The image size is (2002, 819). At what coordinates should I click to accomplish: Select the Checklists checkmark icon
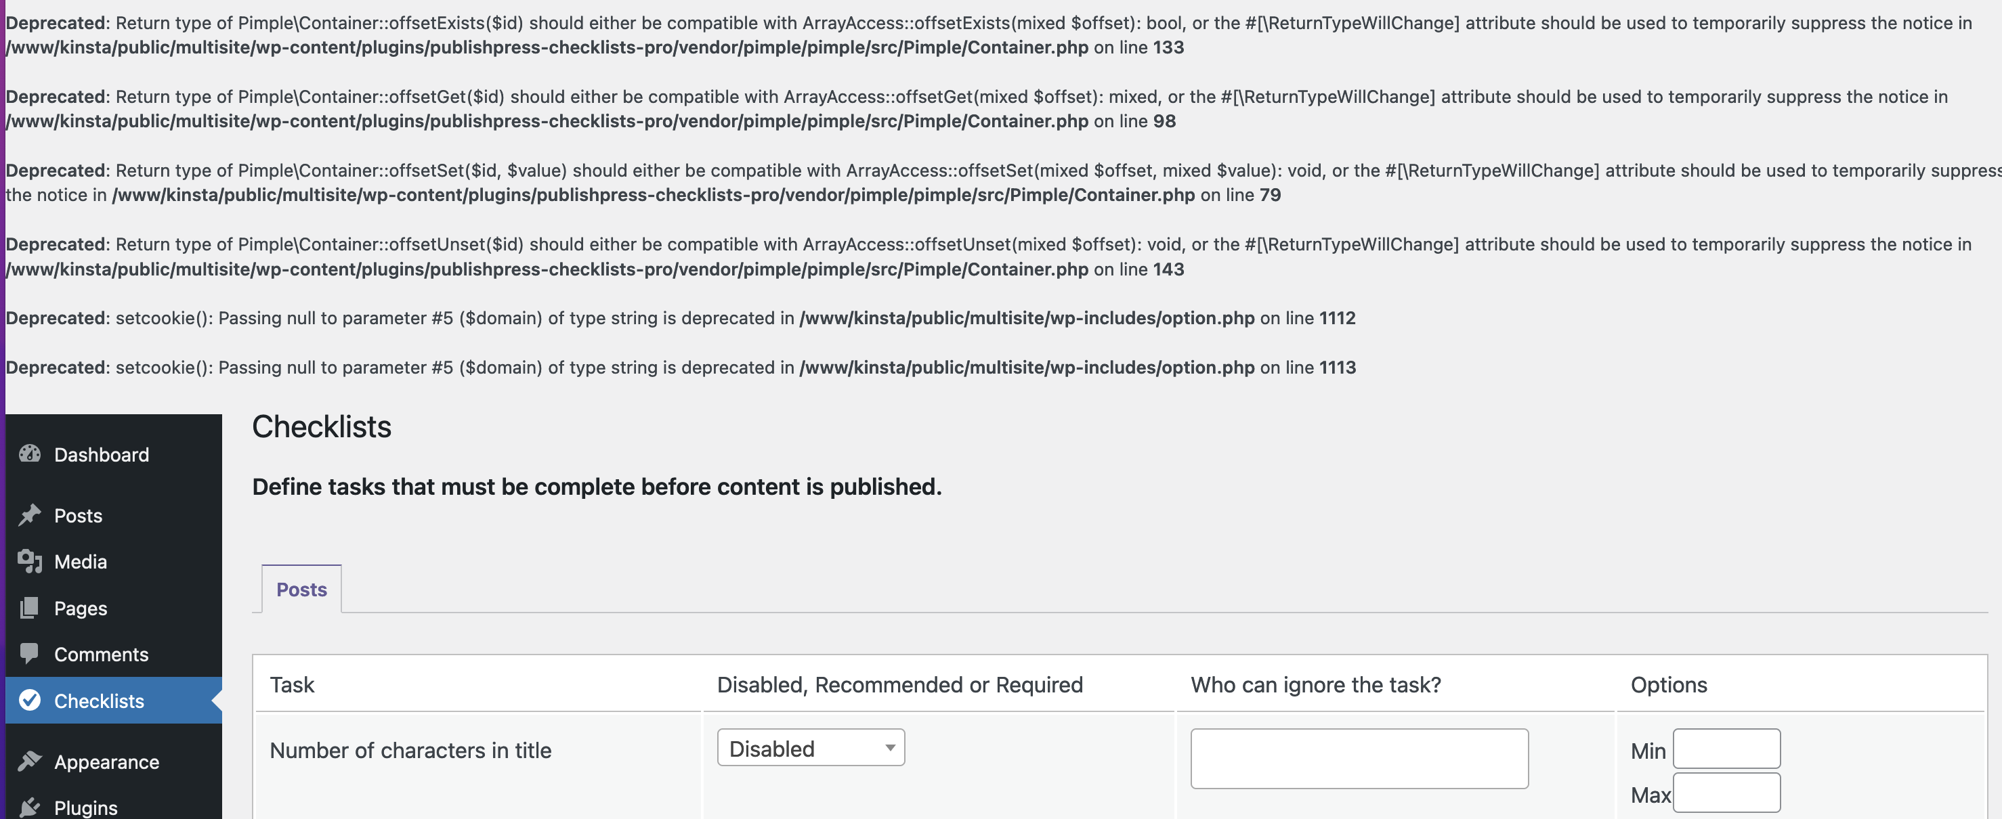point(30,699)
